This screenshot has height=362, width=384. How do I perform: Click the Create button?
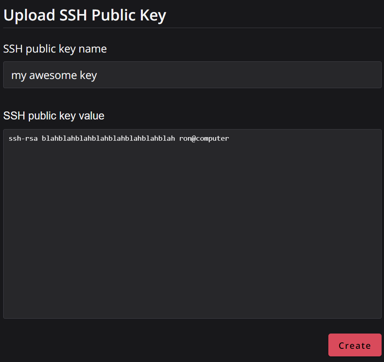355,345
